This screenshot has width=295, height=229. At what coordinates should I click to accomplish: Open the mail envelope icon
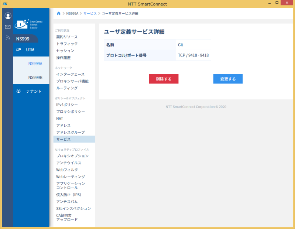click(8, 27)
